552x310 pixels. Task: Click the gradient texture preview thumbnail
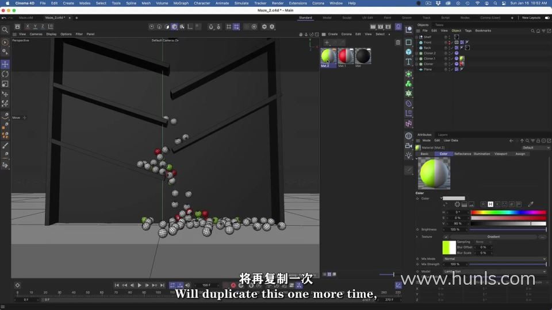pos(449,247)
